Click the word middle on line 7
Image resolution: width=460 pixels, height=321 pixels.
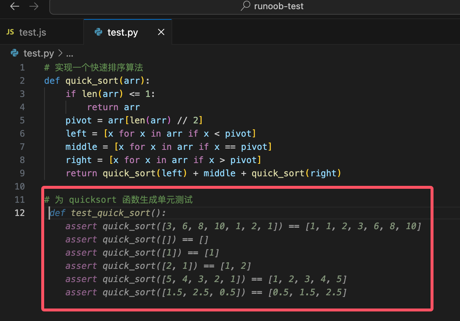(81, 147)
